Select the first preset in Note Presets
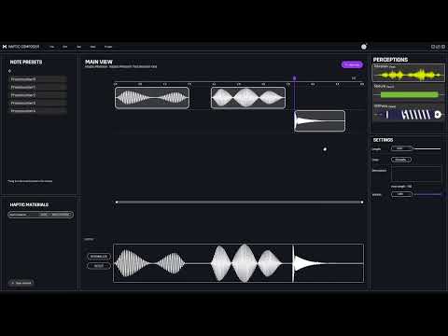This screenshot has width=448, height=336. (38, 79)
